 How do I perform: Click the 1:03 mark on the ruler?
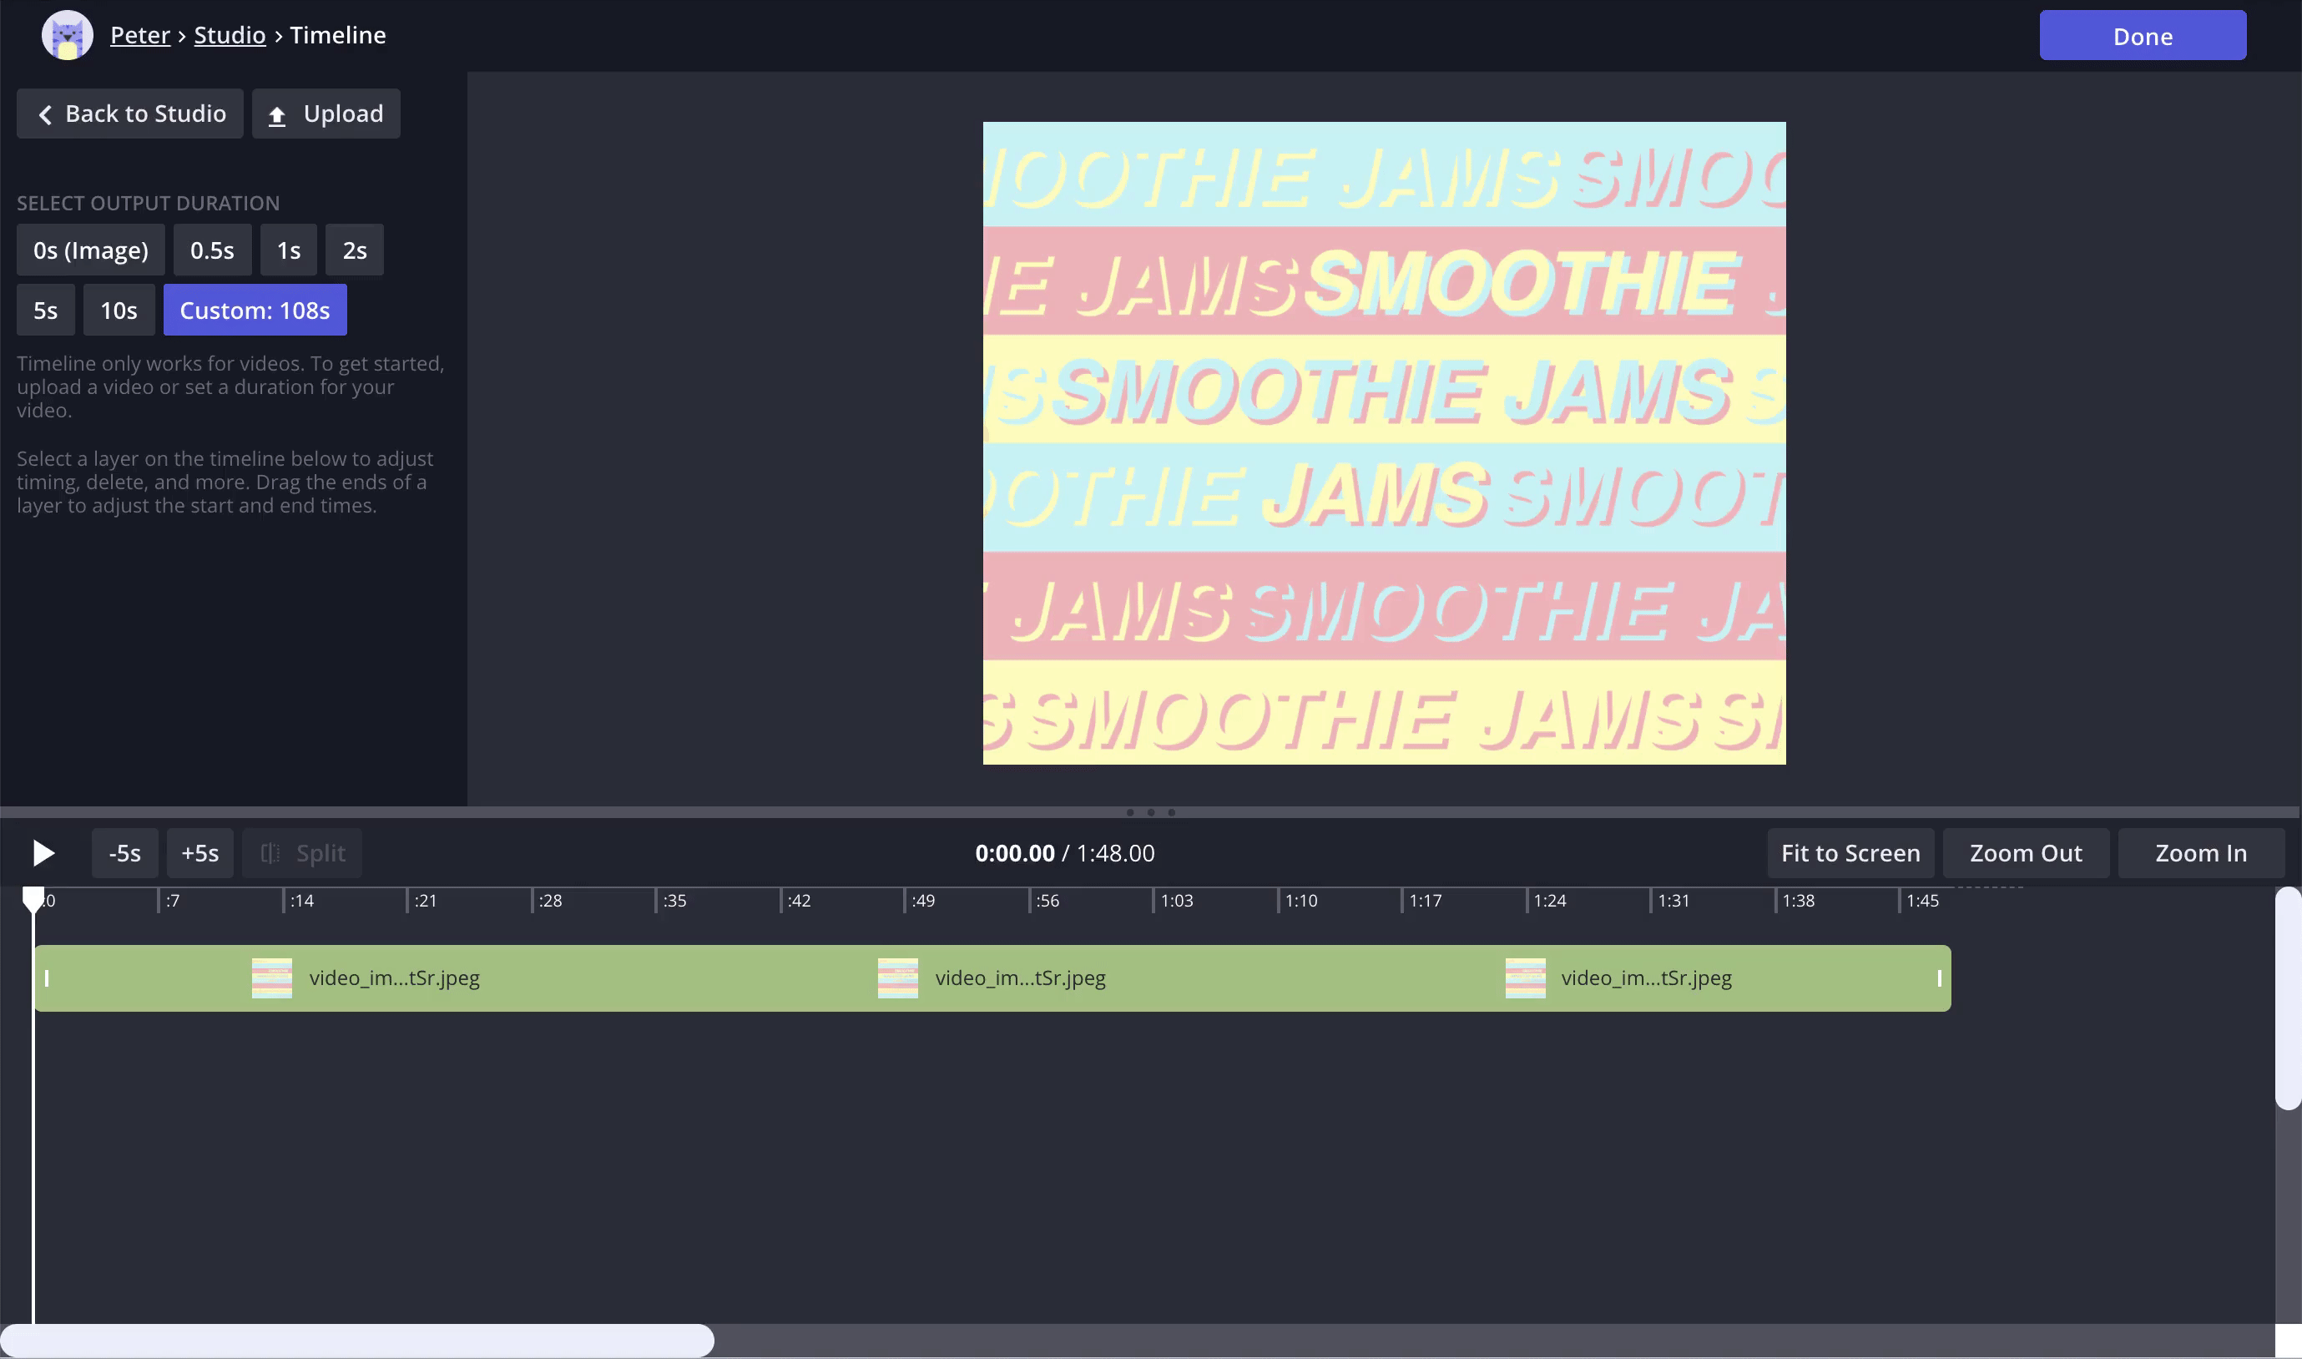(1176, 901)
